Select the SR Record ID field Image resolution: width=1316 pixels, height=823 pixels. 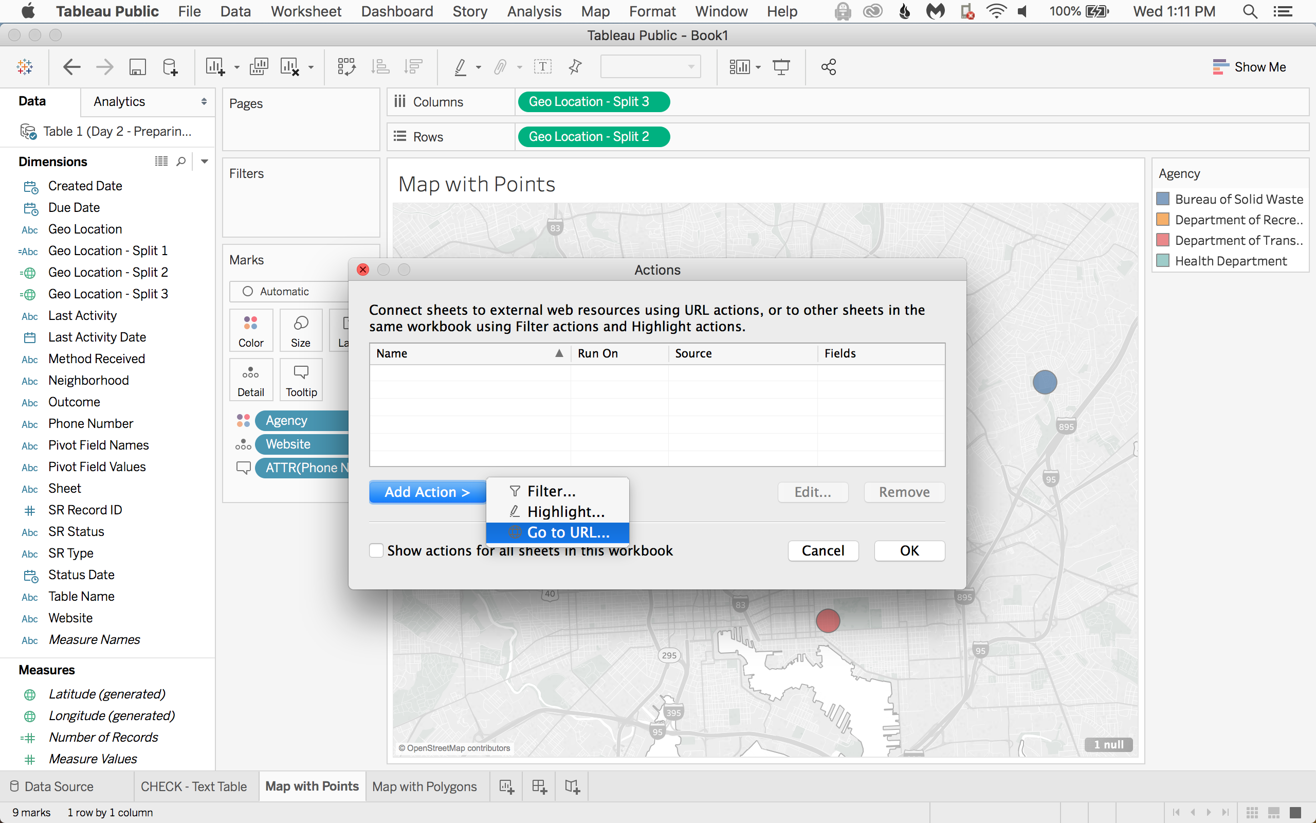pos(85,510)
